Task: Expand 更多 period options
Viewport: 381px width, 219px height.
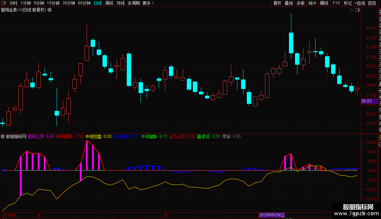Action: pos(148,3)
